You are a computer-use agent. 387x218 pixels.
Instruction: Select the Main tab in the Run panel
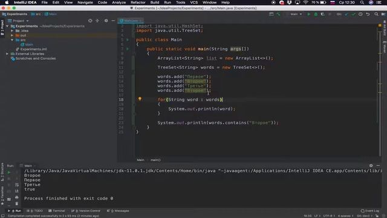(28, 166)
